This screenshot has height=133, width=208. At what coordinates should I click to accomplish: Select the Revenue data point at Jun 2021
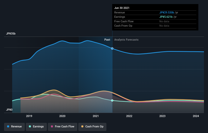coord(112,48)
